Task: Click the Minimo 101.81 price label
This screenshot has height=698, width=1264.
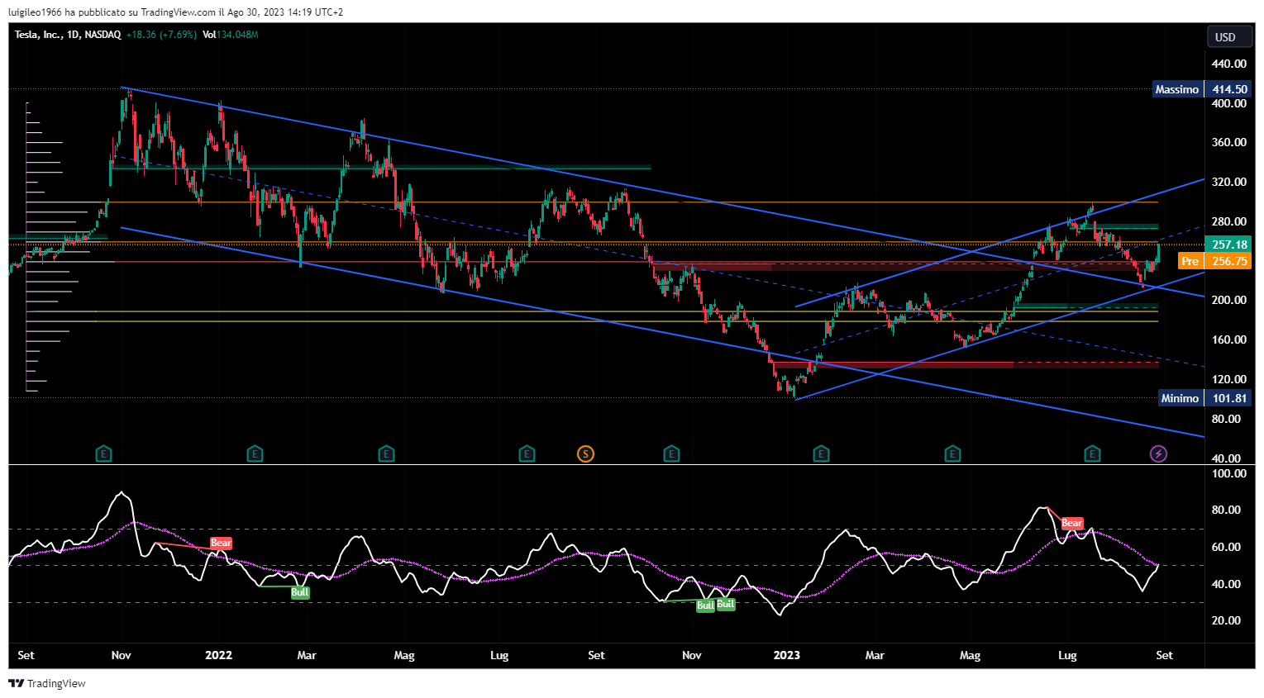Action: click(1205, 398)
